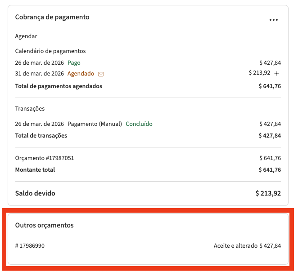Click the green Pago status label
Viewport: 298px width, 272px height.
click(74, 62)
